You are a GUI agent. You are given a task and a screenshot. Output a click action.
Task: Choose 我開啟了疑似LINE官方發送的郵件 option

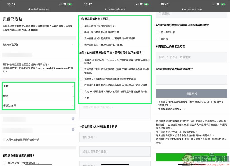[x=81, y=79]
